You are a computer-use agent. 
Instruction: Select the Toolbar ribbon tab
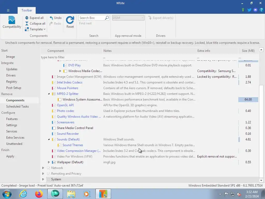27,10
